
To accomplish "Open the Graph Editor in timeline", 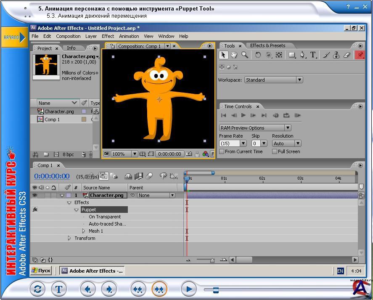I will (173, 176).
